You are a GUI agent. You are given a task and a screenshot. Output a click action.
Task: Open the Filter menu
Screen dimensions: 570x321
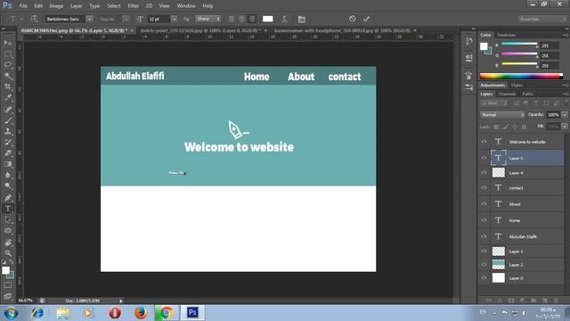pyautogui.click(x=133, y=6)
